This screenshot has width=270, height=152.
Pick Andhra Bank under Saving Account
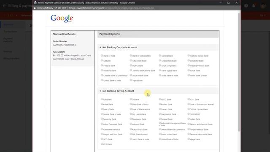[159, 104]
